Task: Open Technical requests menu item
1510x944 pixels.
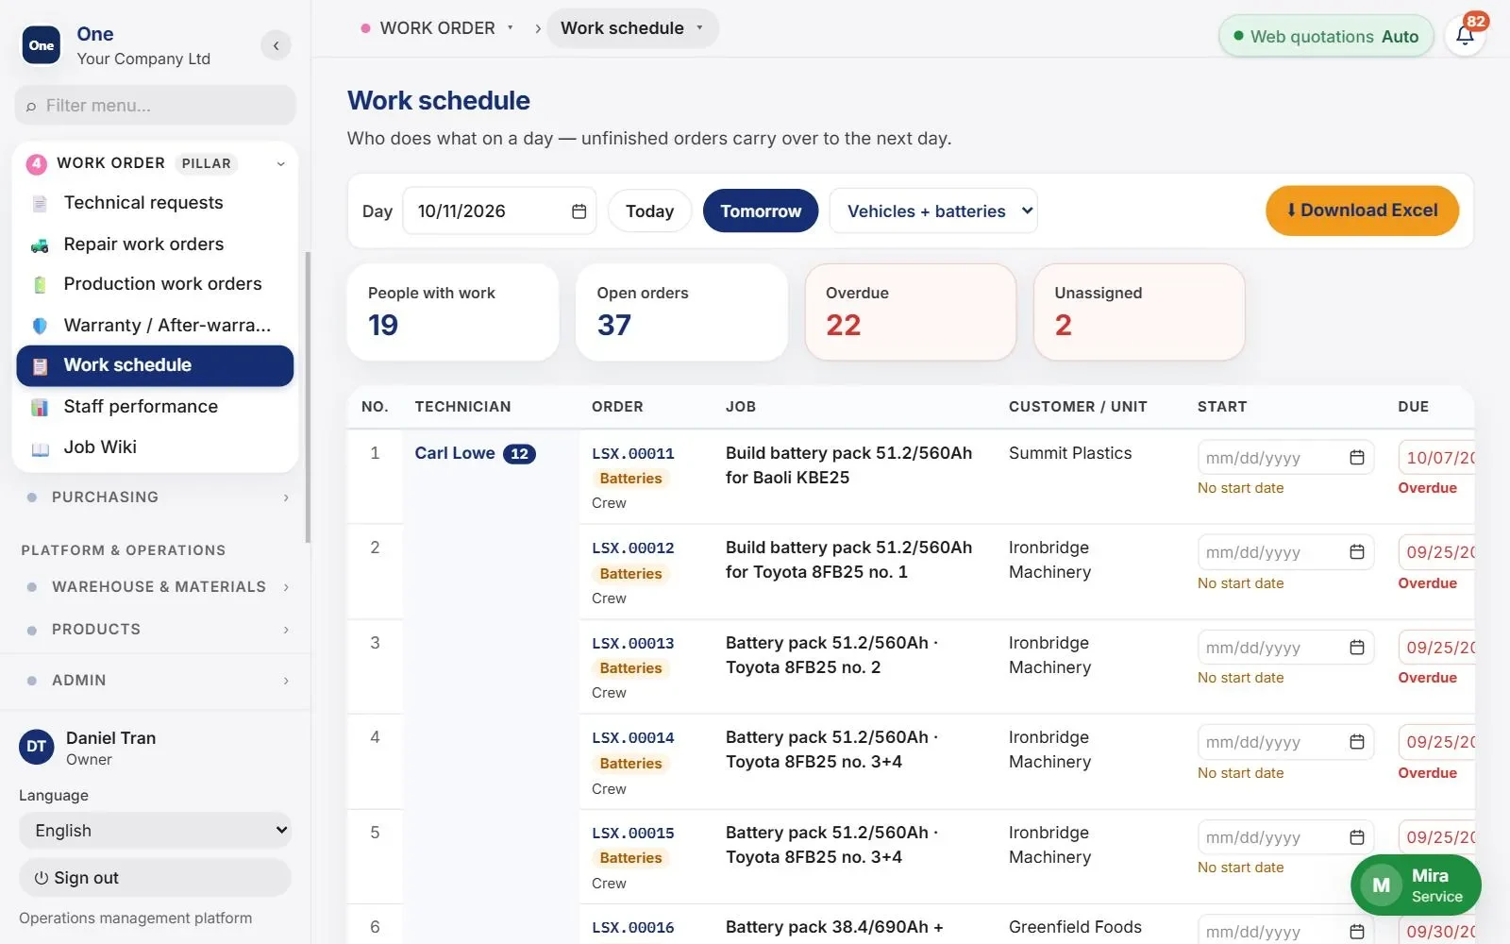Action: [155, 203]
